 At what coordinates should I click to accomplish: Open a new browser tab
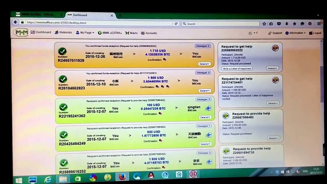point(120,16)
